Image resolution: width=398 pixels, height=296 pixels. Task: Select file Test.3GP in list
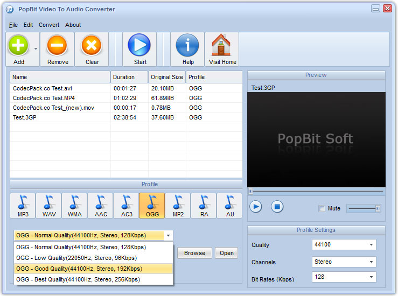(25, 117)
